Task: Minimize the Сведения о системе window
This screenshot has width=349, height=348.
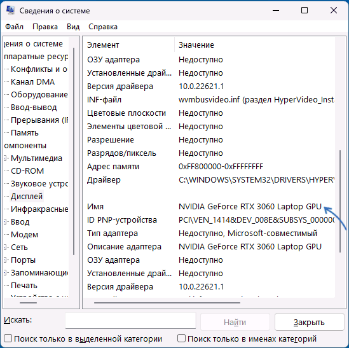Action: point(276,10)
